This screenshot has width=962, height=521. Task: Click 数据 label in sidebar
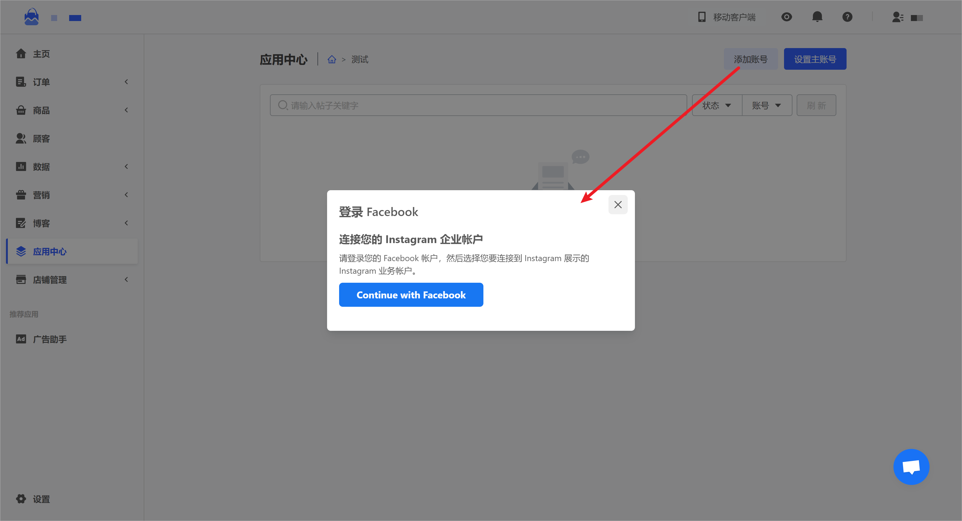coord(41,166)
